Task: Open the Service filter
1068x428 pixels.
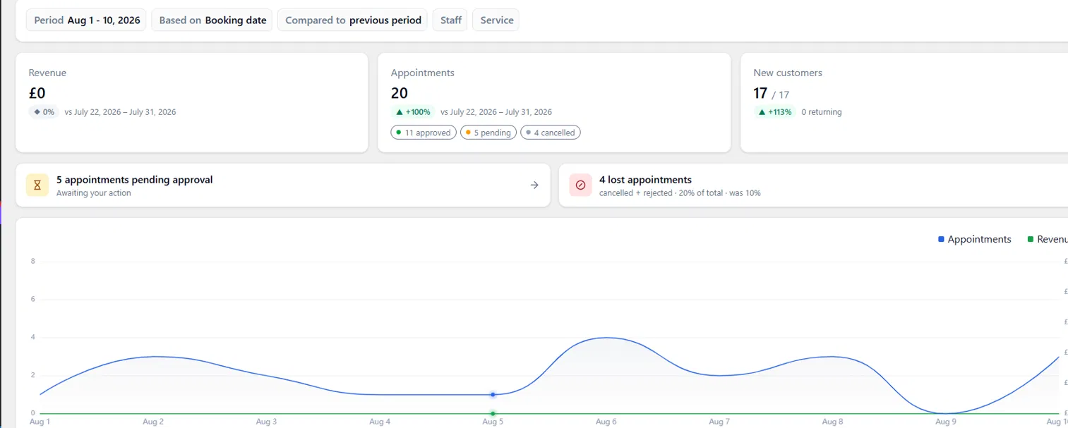Action: tap(496, 20)
